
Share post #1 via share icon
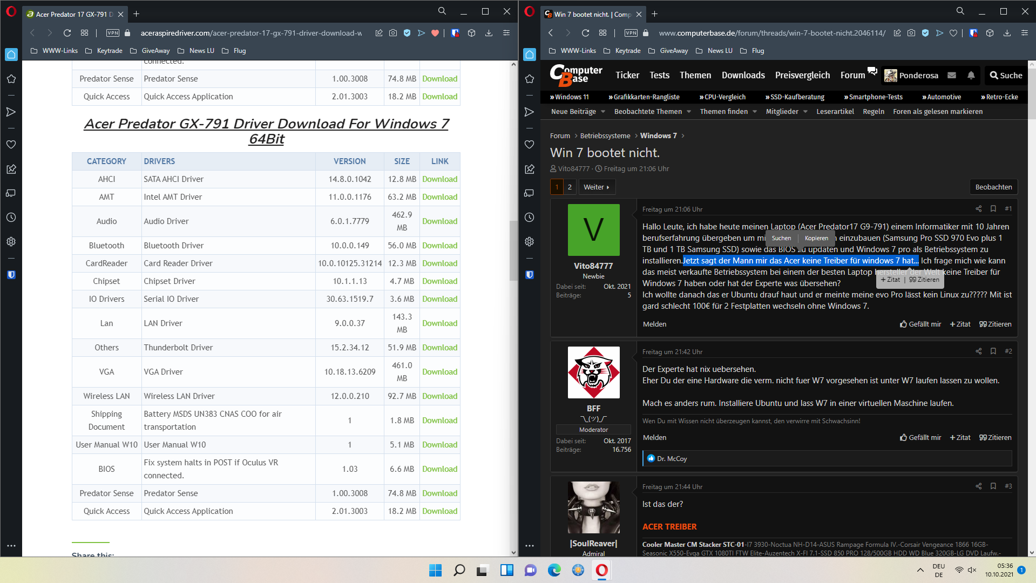point(979,209)
